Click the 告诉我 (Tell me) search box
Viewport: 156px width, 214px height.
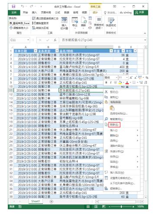click(x=110, y=13)
